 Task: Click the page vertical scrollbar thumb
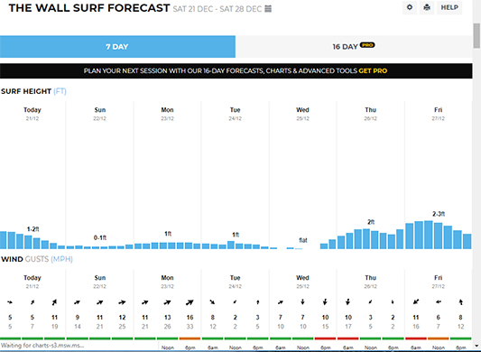[x=476, y=35]
